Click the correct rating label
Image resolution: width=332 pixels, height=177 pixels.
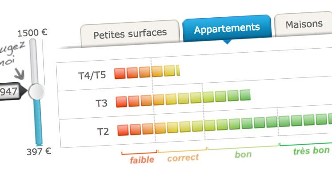tap(183, 158)
